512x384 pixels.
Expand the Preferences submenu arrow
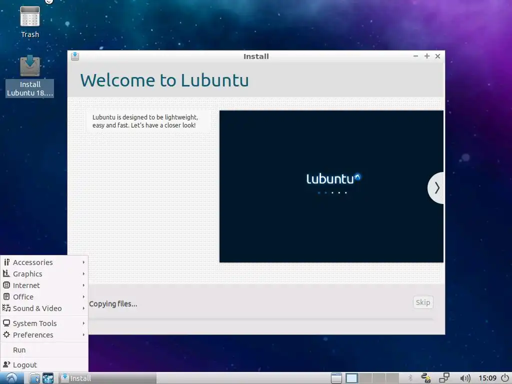click(83, 334)
